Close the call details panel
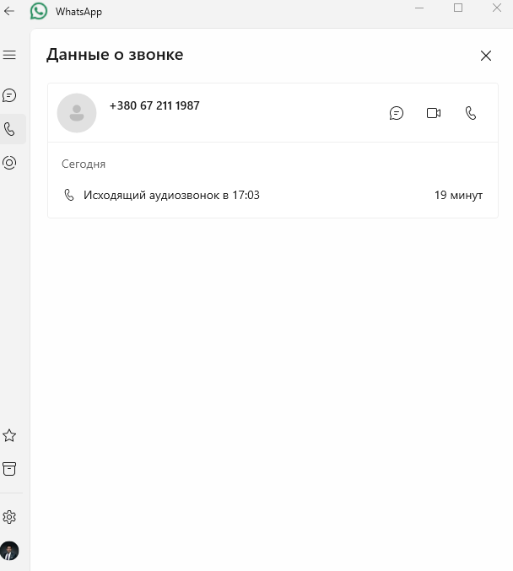Image resolution: width=513 pixels, height=571 pixels. (486, 56)
